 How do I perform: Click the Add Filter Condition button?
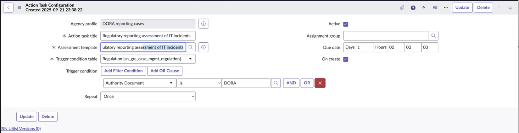pyautogui.click(x=123, y=71)
